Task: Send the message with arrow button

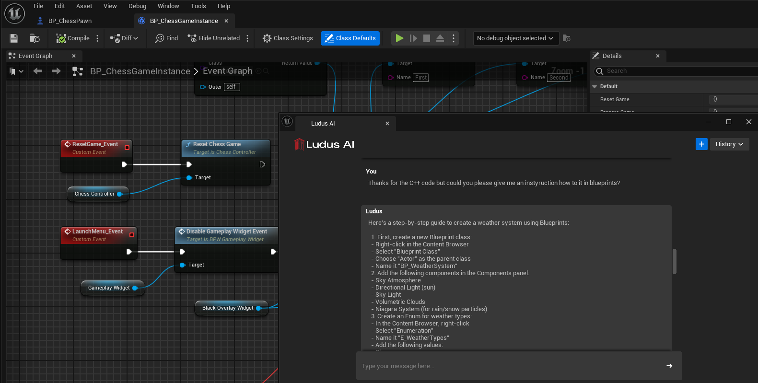Action: [x=669, y=366]
